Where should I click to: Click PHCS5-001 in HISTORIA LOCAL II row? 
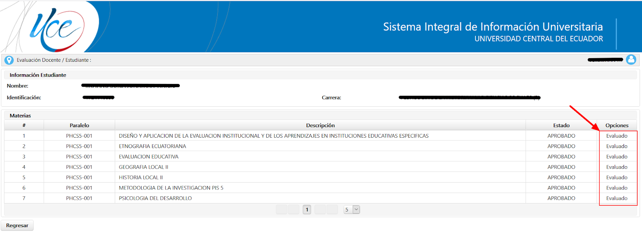coord(79,177)
